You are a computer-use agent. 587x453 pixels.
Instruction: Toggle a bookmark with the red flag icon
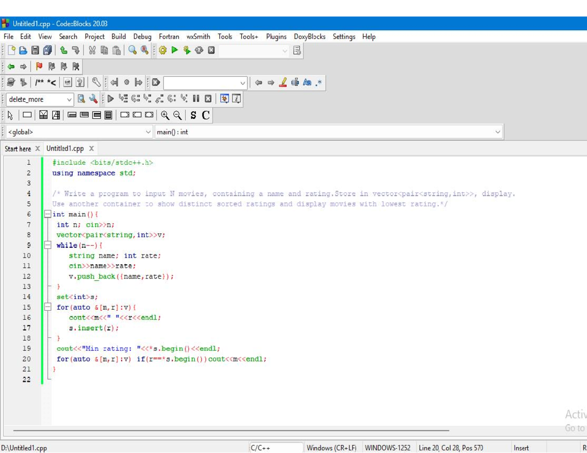pos(40,67)
